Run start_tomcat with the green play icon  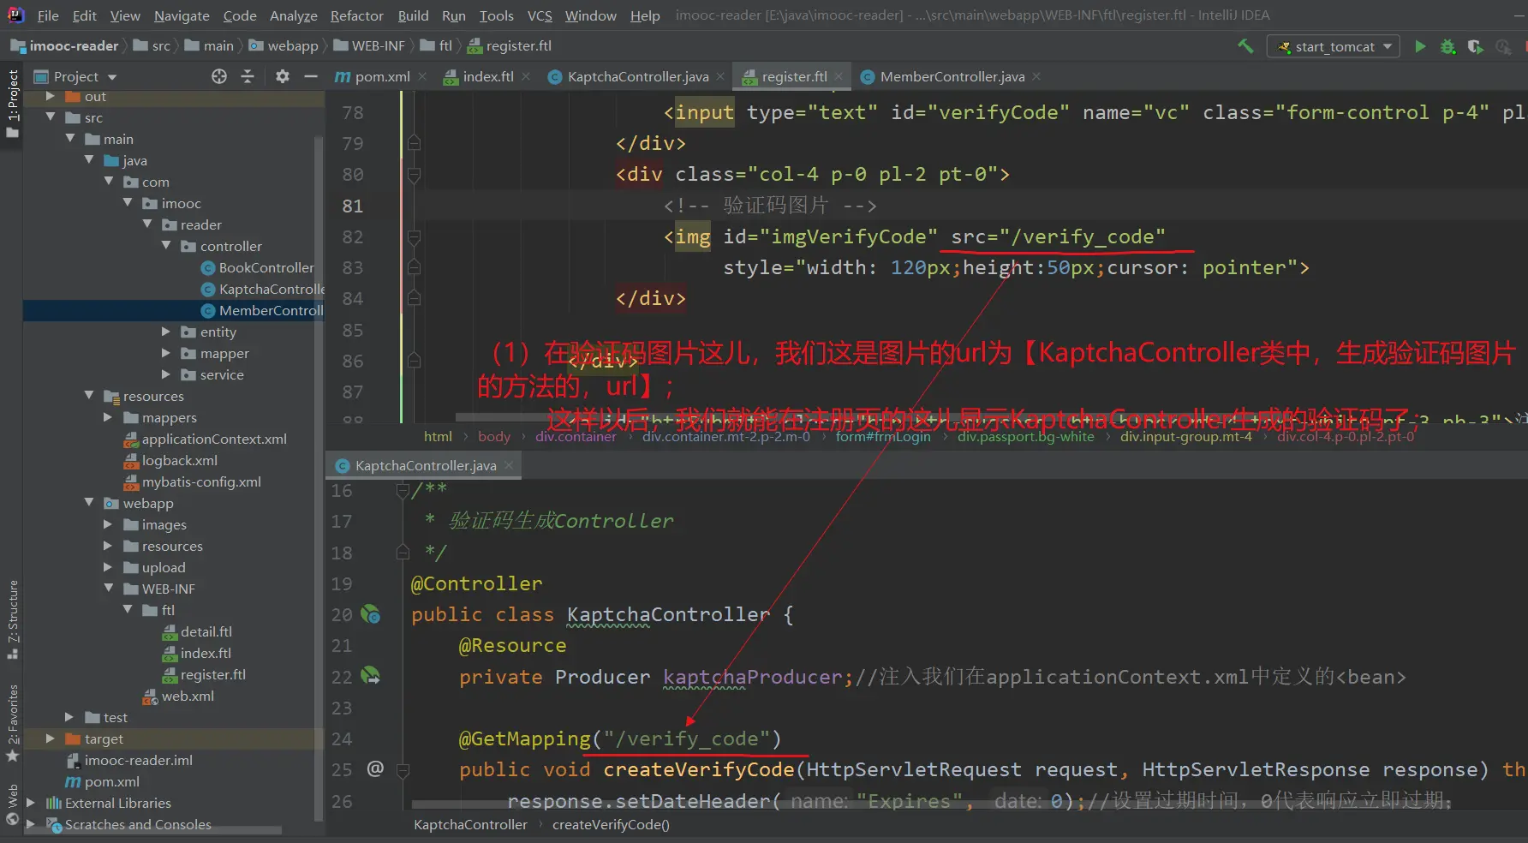(x=1420, y=46)
